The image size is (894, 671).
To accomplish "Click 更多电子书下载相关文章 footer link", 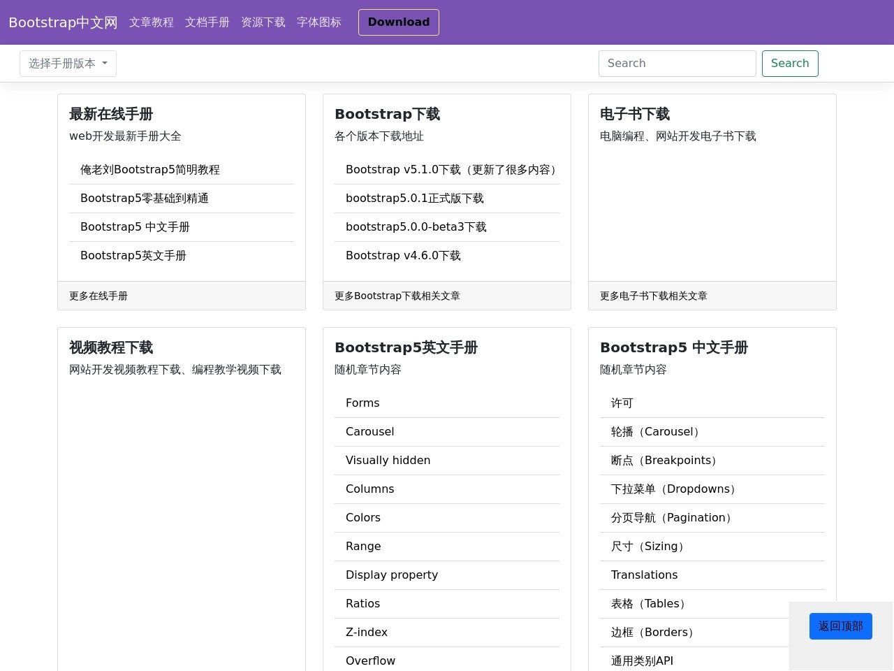I will 654,296.
